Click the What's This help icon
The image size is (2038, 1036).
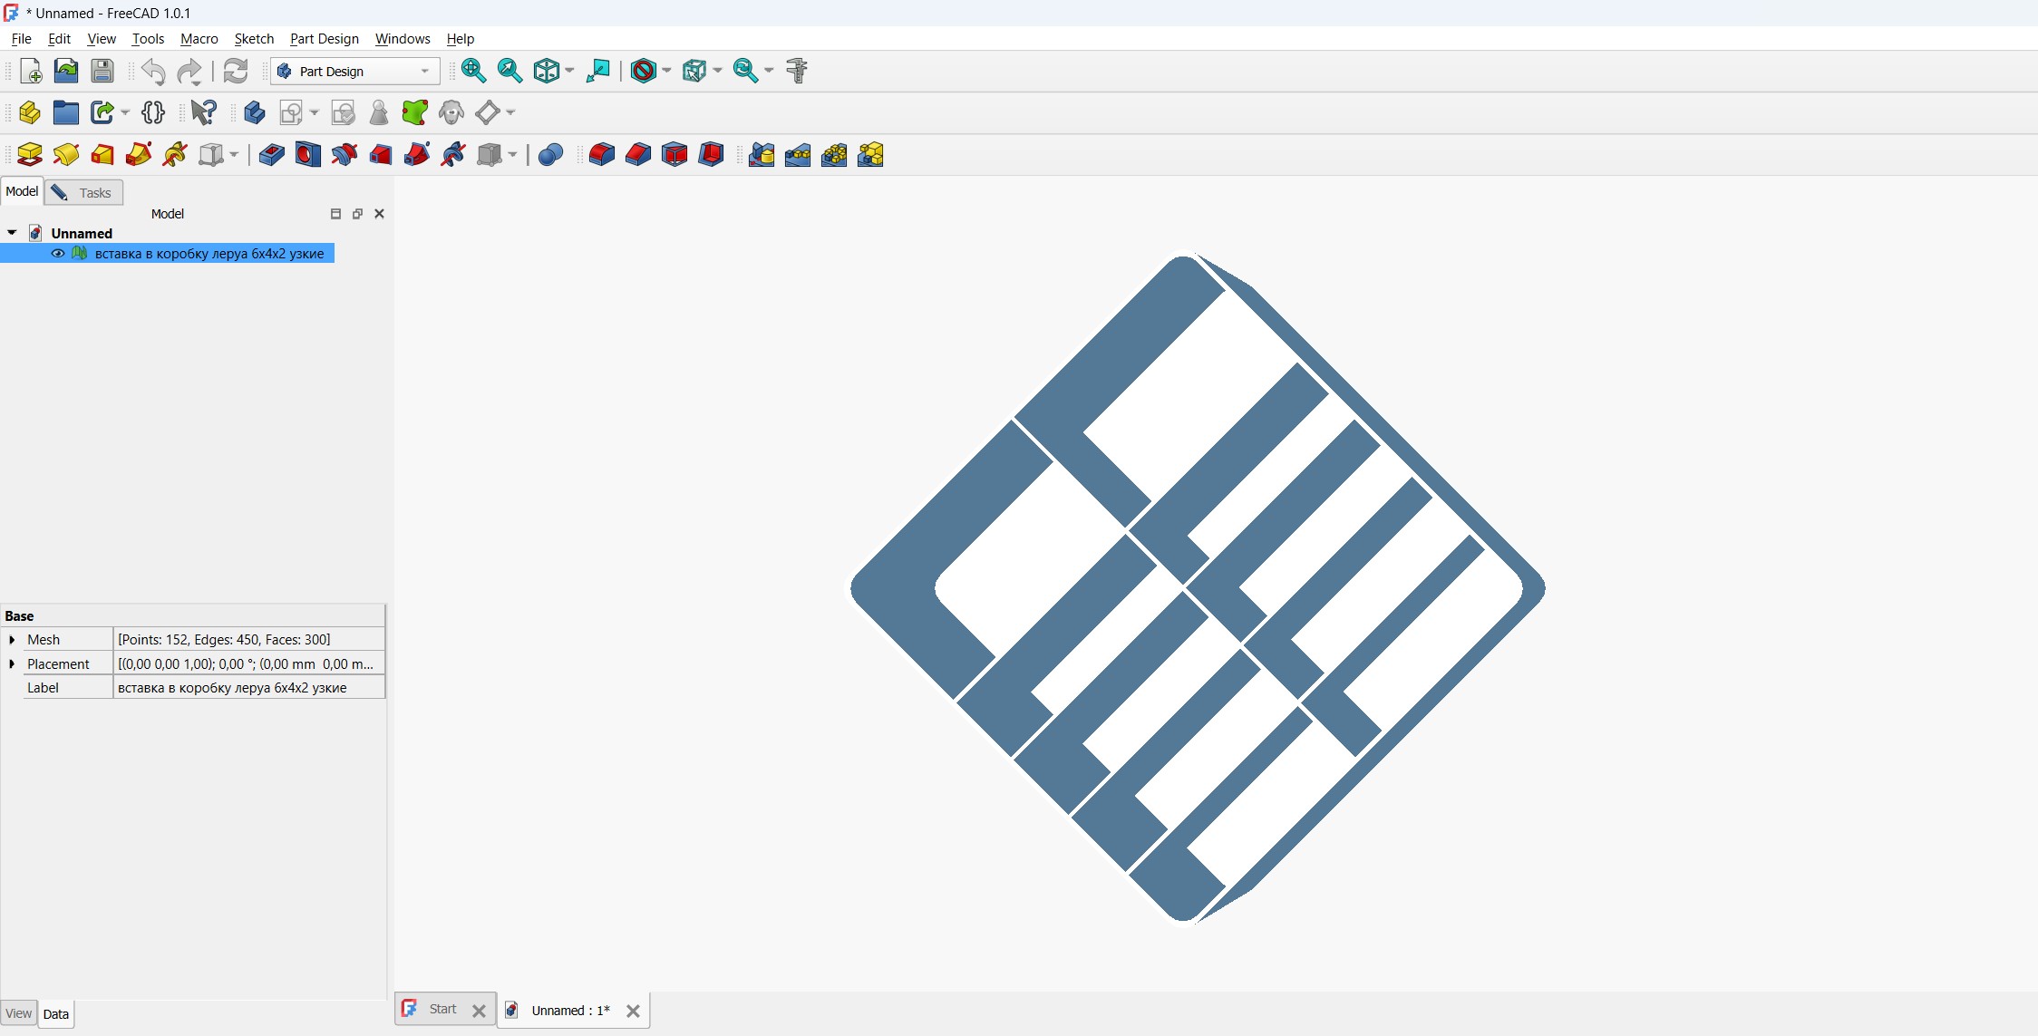[x=204, y=112]
